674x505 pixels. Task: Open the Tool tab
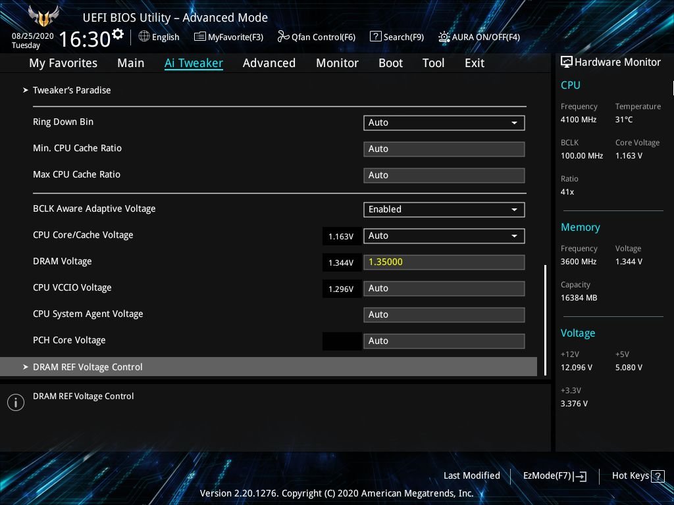point(433,63)
